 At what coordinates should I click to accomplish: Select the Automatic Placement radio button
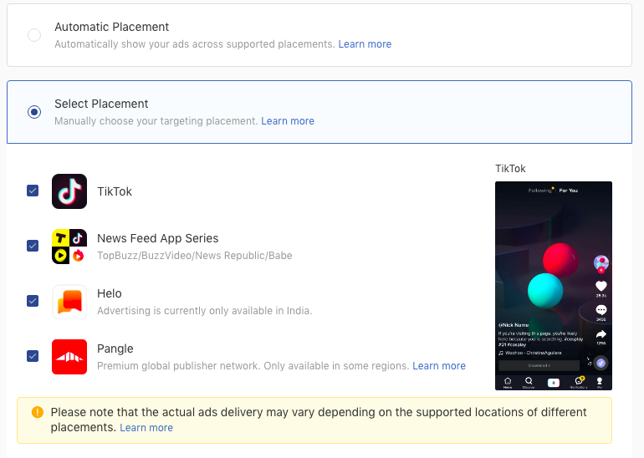tap(34, 35)
